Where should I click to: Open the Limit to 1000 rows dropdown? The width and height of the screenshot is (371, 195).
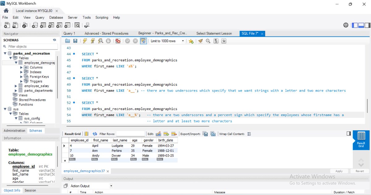tap(184, 40)
